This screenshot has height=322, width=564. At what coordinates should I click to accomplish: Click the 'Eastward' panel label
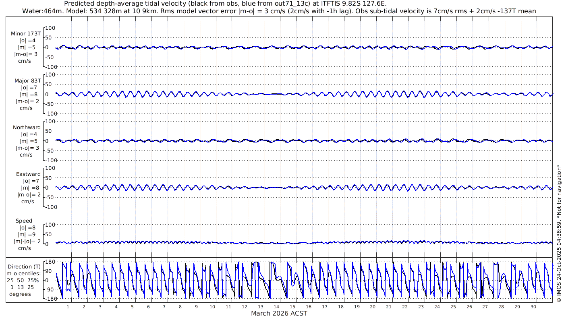click(x=28, y=174)
